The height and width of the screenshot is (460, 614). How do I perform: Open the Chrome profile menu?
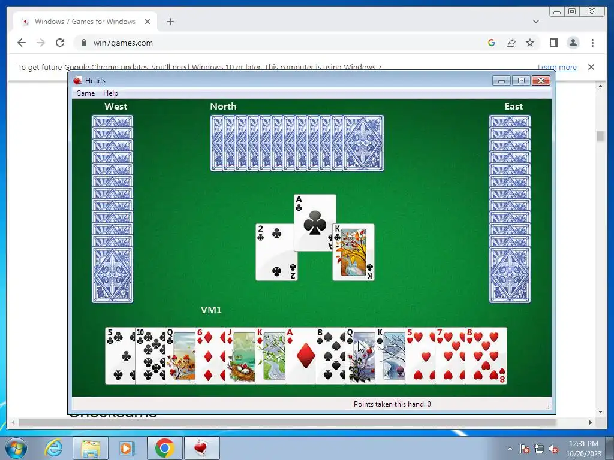[x=573, y=43]
